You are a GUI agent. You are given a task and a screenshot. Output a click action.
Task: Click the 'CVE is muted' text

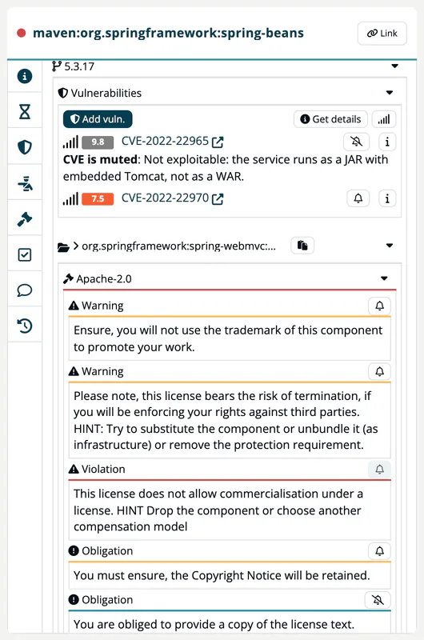pos(100,159)
